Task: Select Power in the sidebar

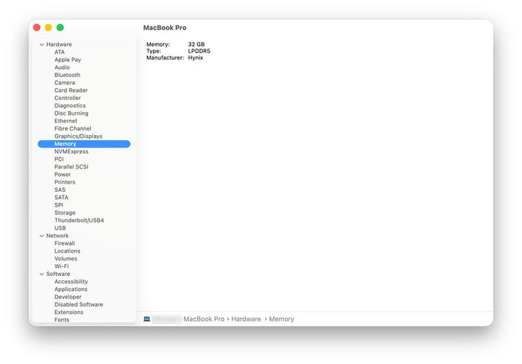Action: (63, 175)
